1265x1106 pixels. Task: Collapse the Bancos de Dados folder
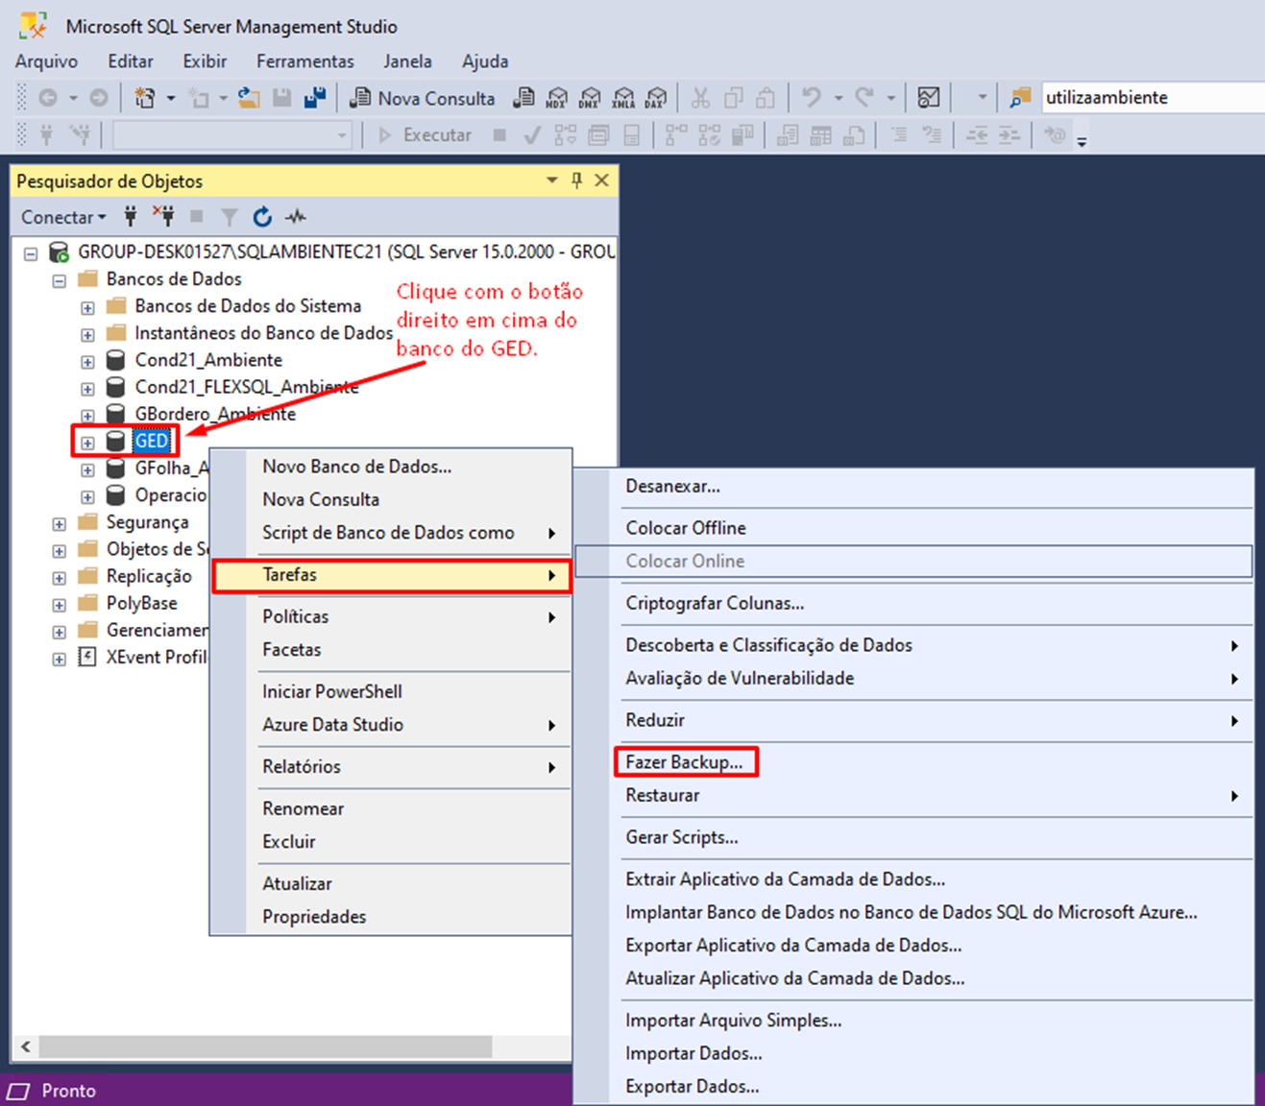pos(60,281)
